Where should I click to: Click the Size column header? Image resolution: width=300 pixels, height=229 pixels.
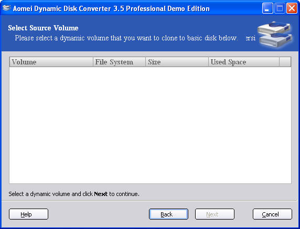(x=177, y=62)
